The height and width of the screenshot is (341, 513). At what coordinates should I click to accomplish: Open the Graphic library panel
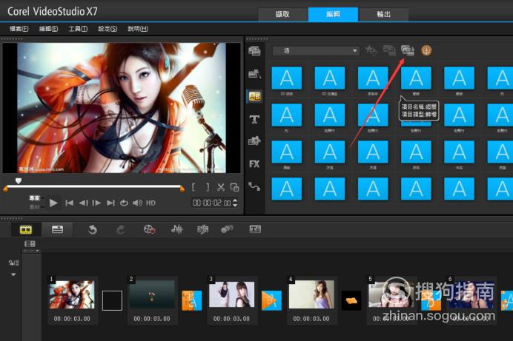[x=254, y=141]
